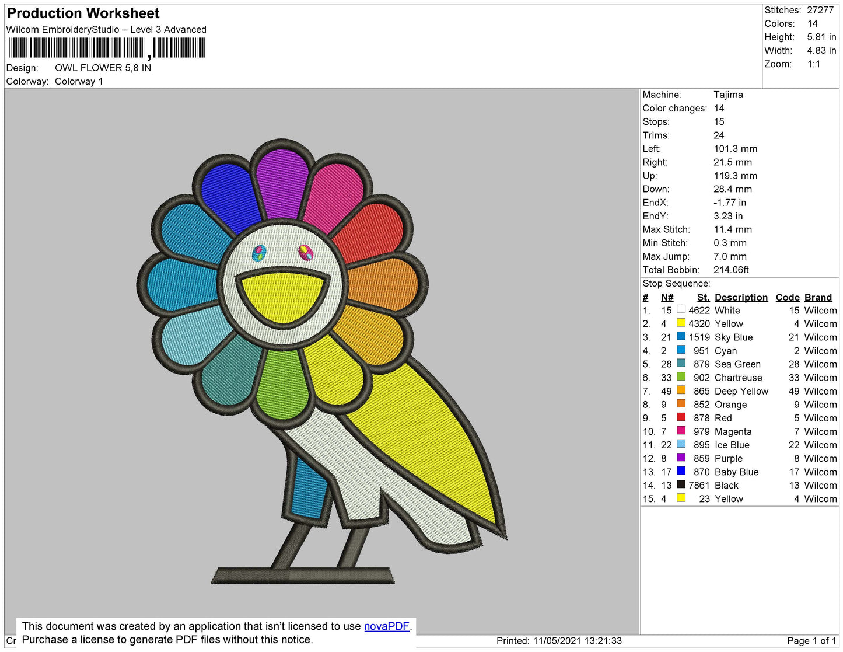Select the Deep Yellow color swatch
This screenshot has width=843, height=652.
(681, 390)
